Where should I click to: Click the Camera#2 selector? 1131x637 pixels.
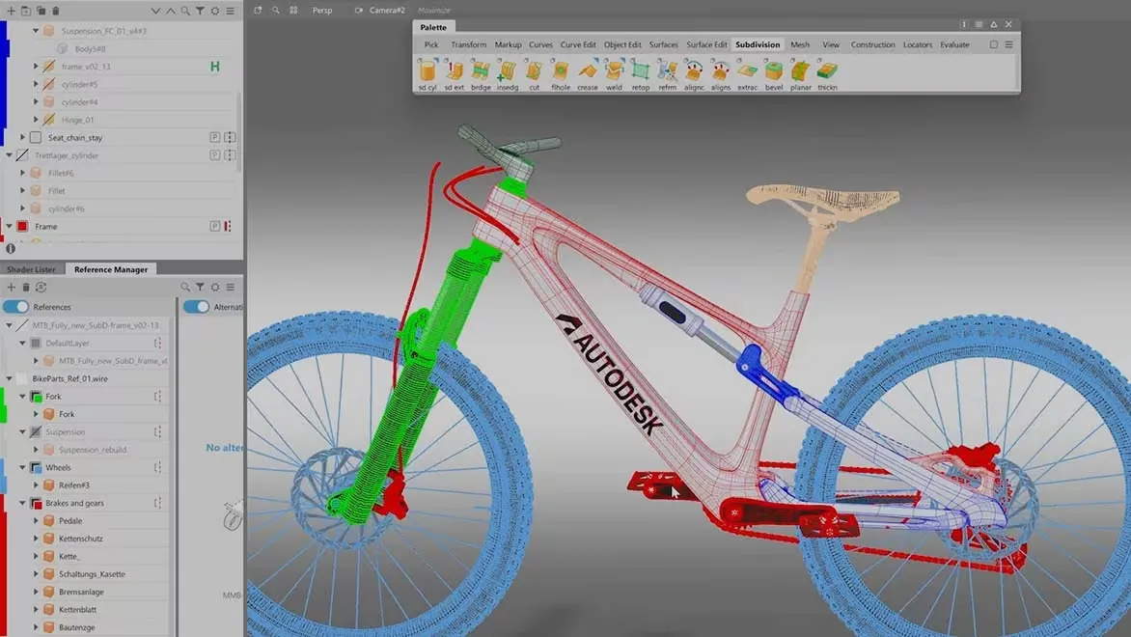(386, 11)
